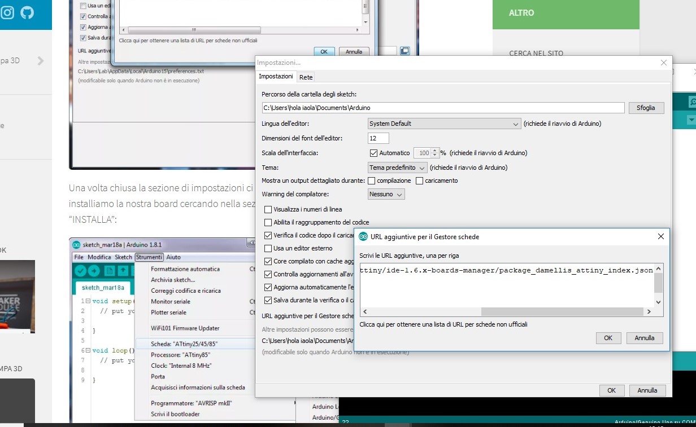Choose Plotter seriale menu entry
The width and height of the screenshot is (696, 427).
click(x=168, y=312)
